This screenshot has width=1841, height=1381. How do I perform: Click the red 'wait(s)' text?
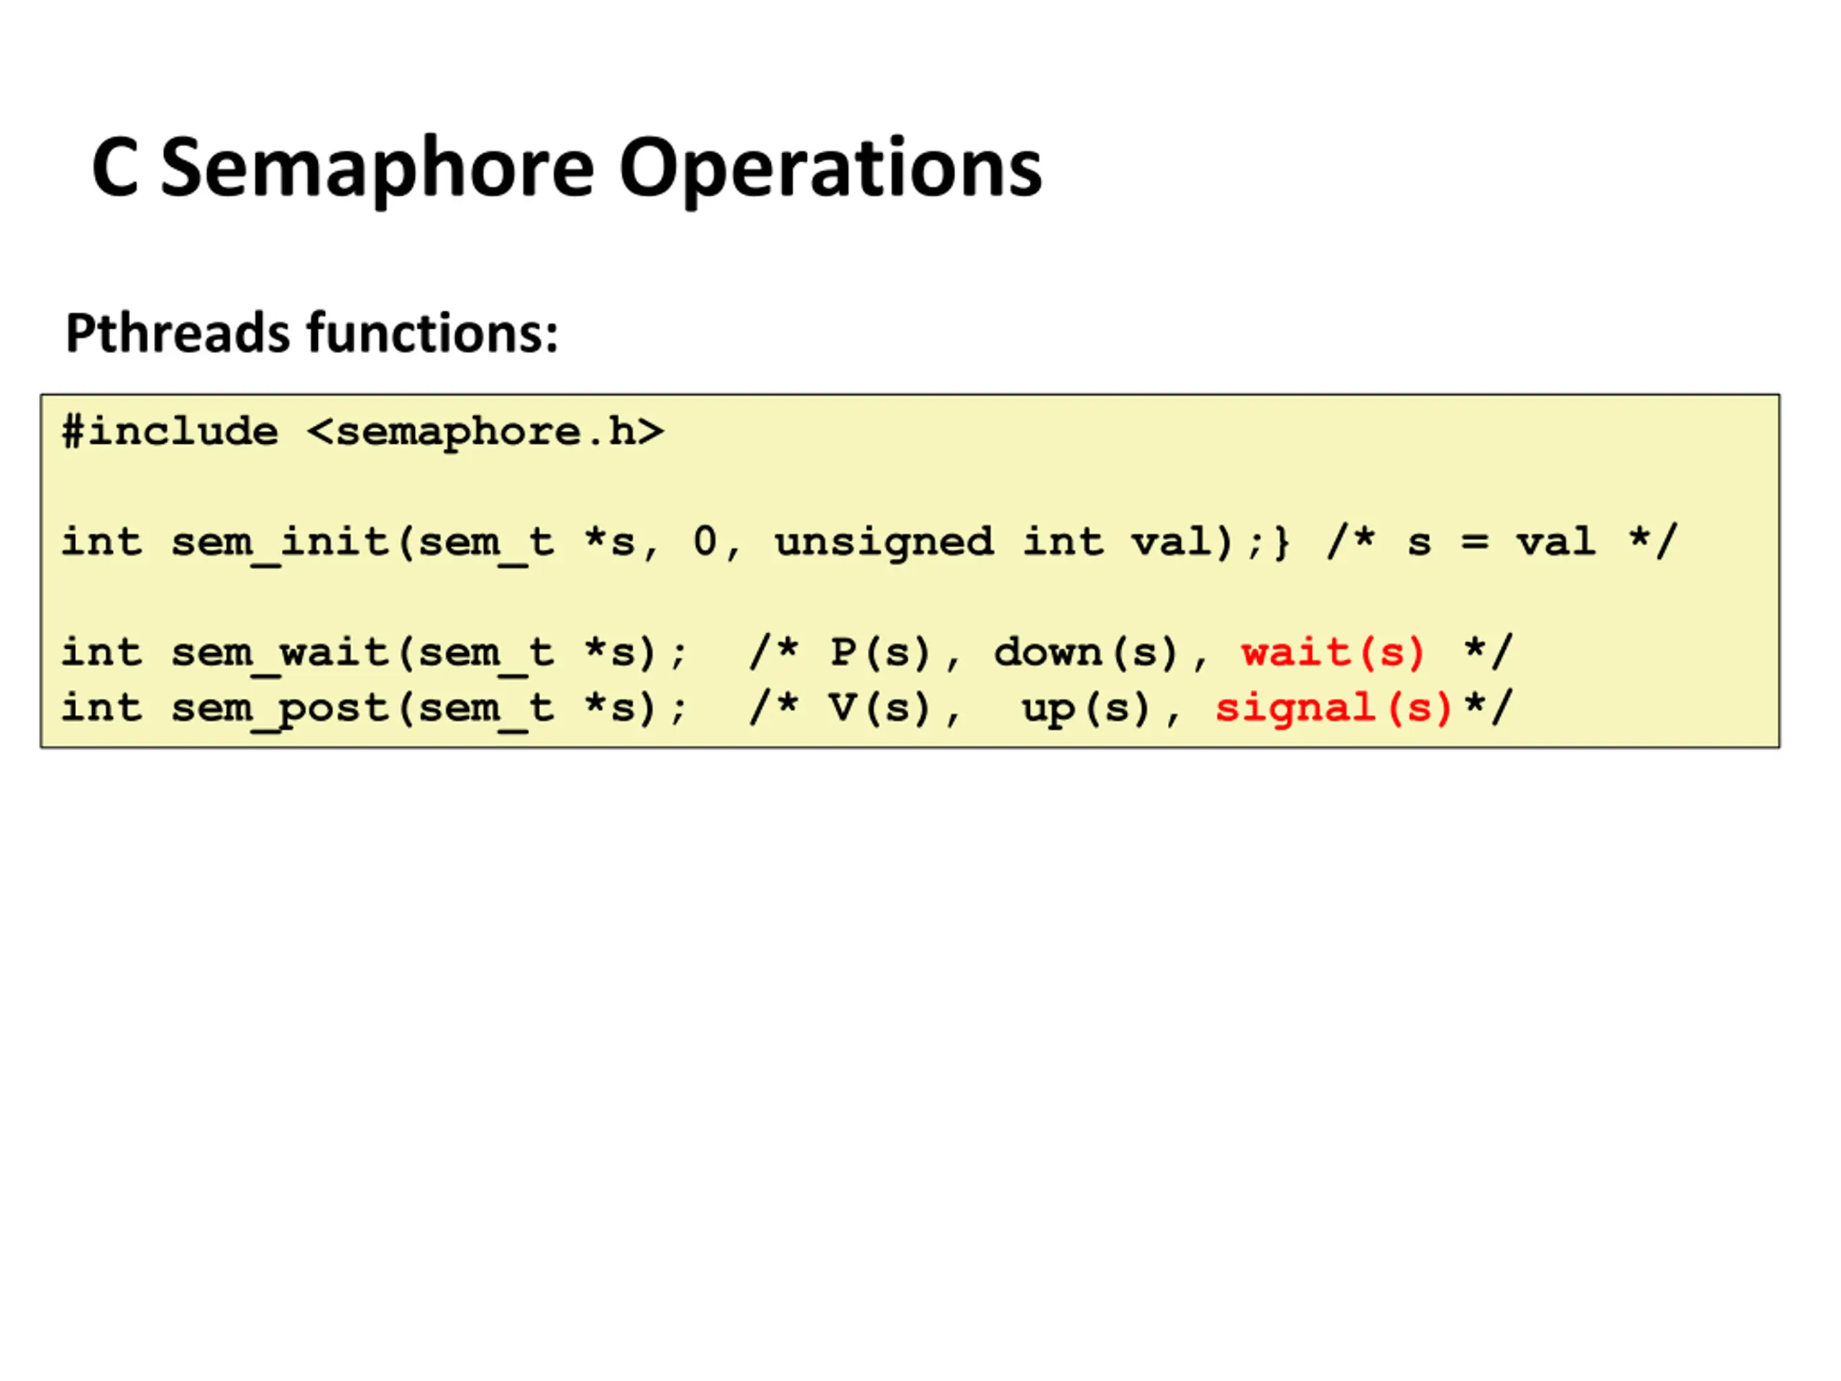[x=1333, y=652]
